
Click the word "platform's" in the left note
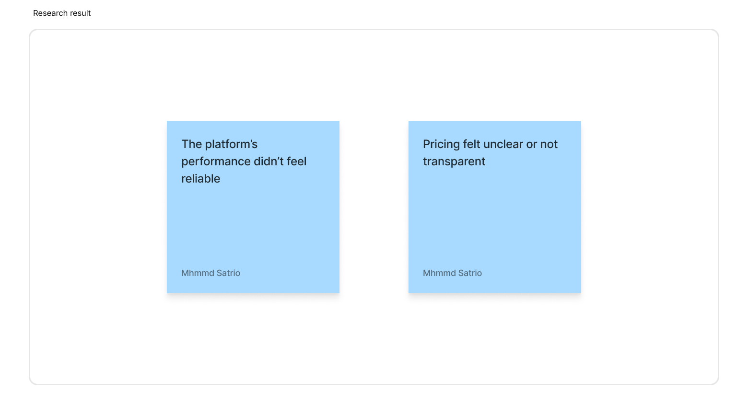pyautogui.click(x=231, y=144)
